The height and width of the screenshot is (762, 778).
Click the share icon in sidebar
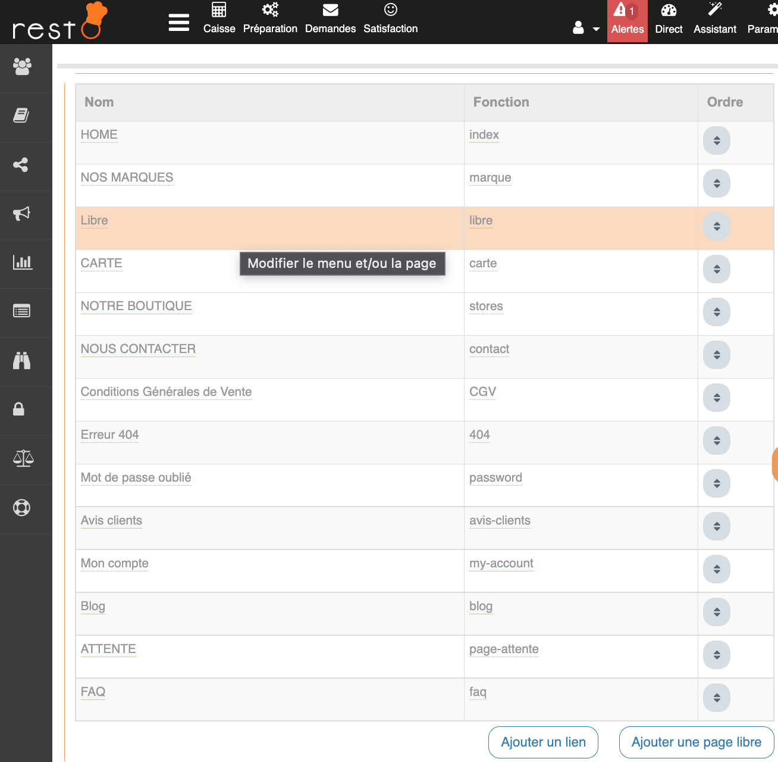click(21, 165)
